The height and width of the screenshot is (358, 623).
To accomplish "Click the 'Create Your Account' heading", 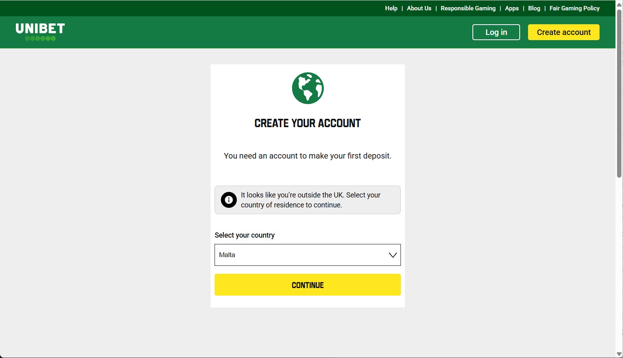I will pos(308,123).
